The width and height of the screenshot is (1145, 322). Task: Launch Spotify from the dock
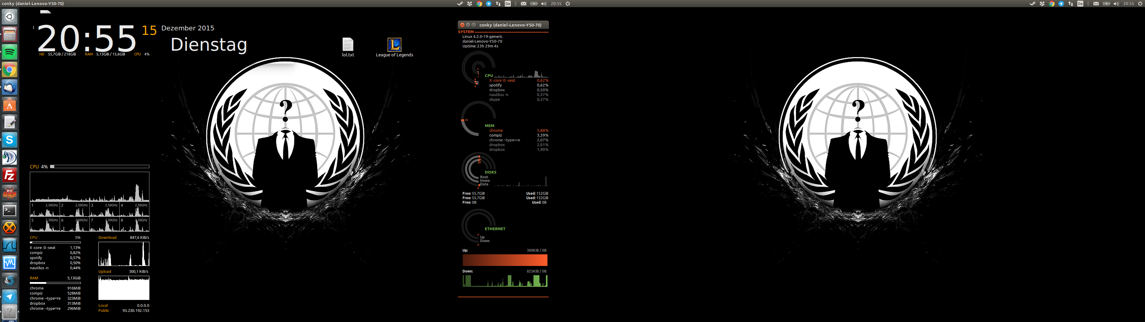(9, 52)
